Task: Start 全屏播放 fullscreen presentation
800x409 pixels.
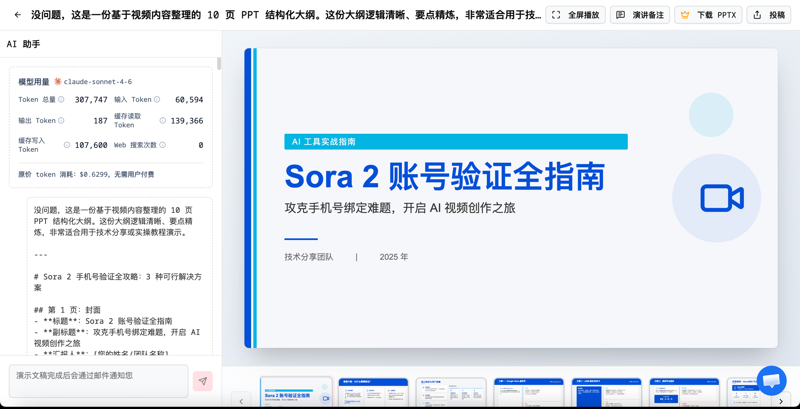Action: 576,15
